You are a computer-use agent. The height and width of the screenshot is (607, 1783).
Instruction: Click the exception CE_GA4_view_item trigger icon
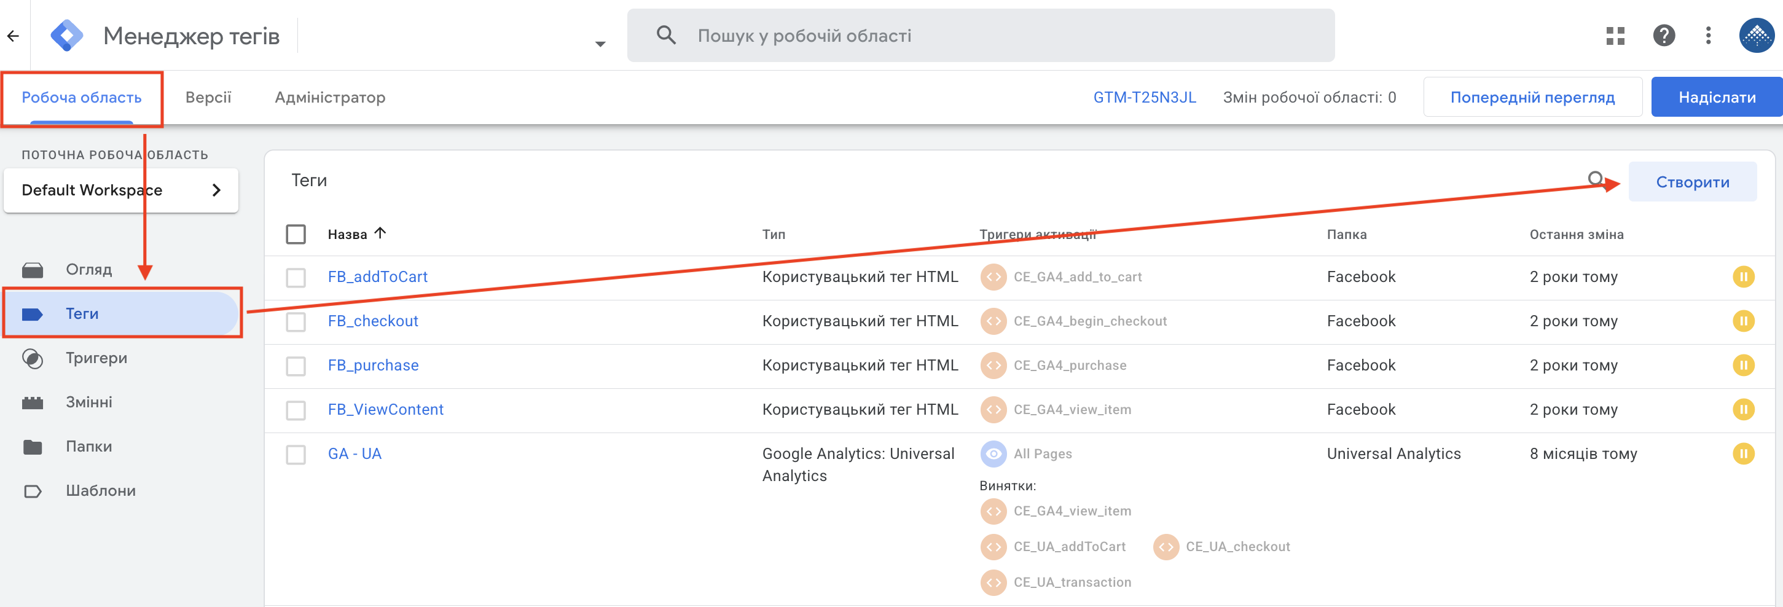click(993, 512)
